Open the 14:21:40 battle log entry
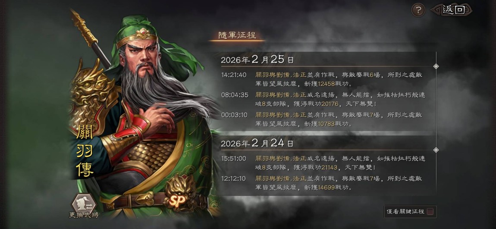 point(323,79)
